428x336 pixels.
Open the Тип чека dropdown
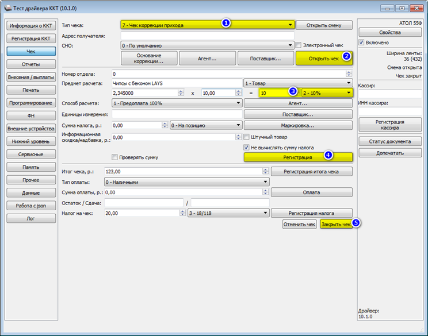point(208,25)
